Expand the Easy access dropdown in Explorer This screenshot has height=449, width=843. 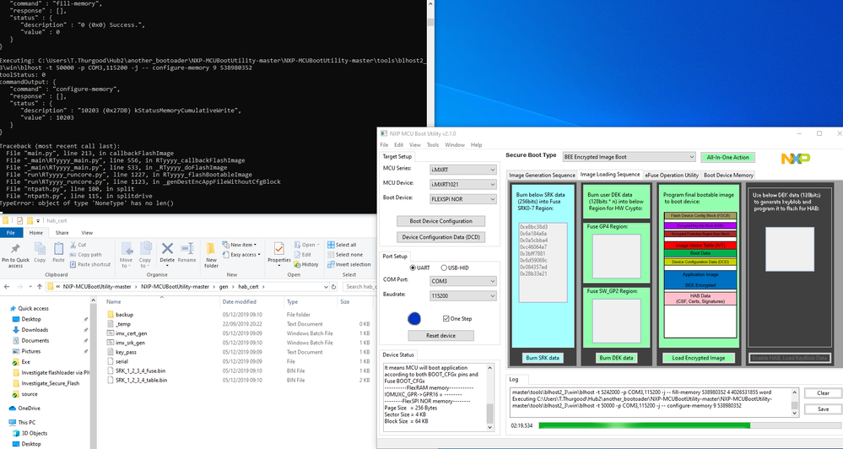tap(241, 254)
